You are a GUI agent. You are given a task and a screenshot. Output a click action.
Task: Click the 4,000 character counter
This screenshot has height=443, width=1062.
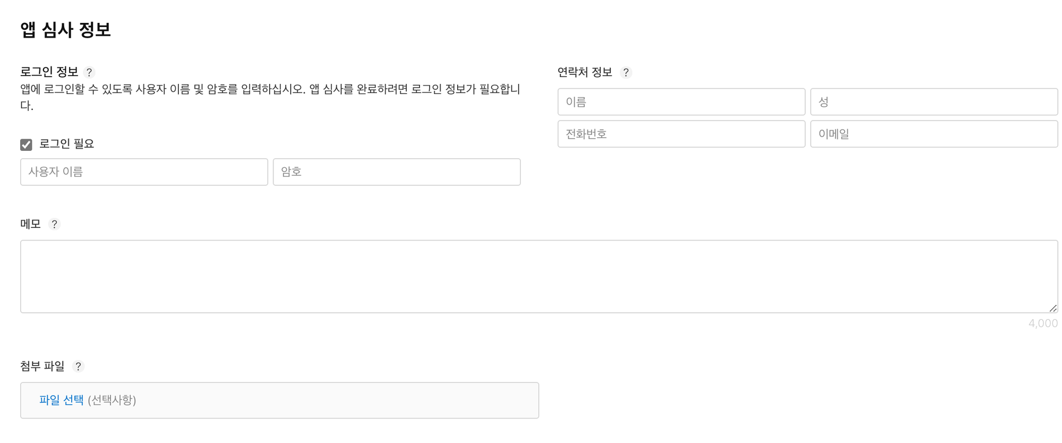pos(1043,323)
